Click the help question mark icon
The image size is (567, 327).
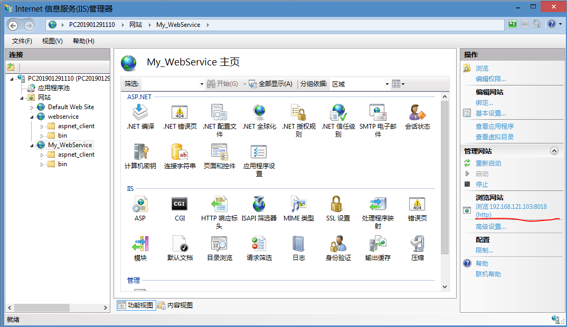click(x=552, y=24)
